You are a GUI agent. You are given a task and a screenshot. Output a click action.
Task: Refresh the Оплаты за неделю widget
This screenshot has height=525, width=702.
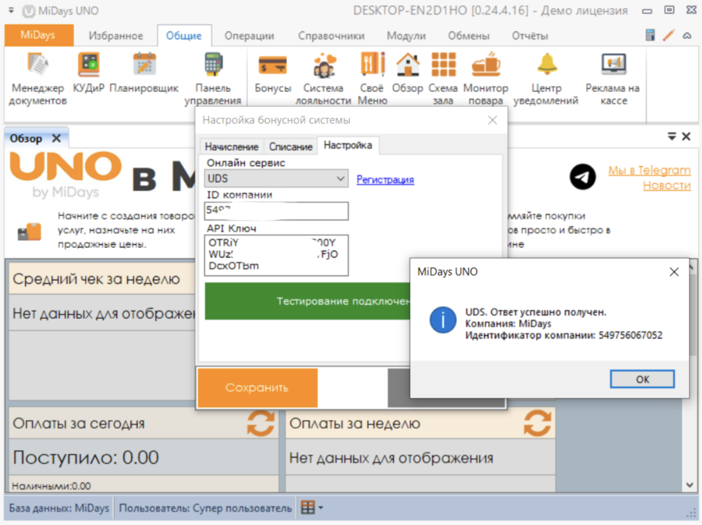pyautogui.click(x=537, y=423)
